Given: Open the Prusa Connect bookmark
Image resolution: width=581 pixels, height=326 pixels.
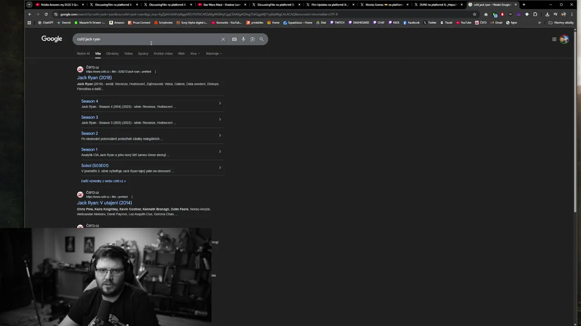Looking at the screenshot, I should [x=139, y=23].
